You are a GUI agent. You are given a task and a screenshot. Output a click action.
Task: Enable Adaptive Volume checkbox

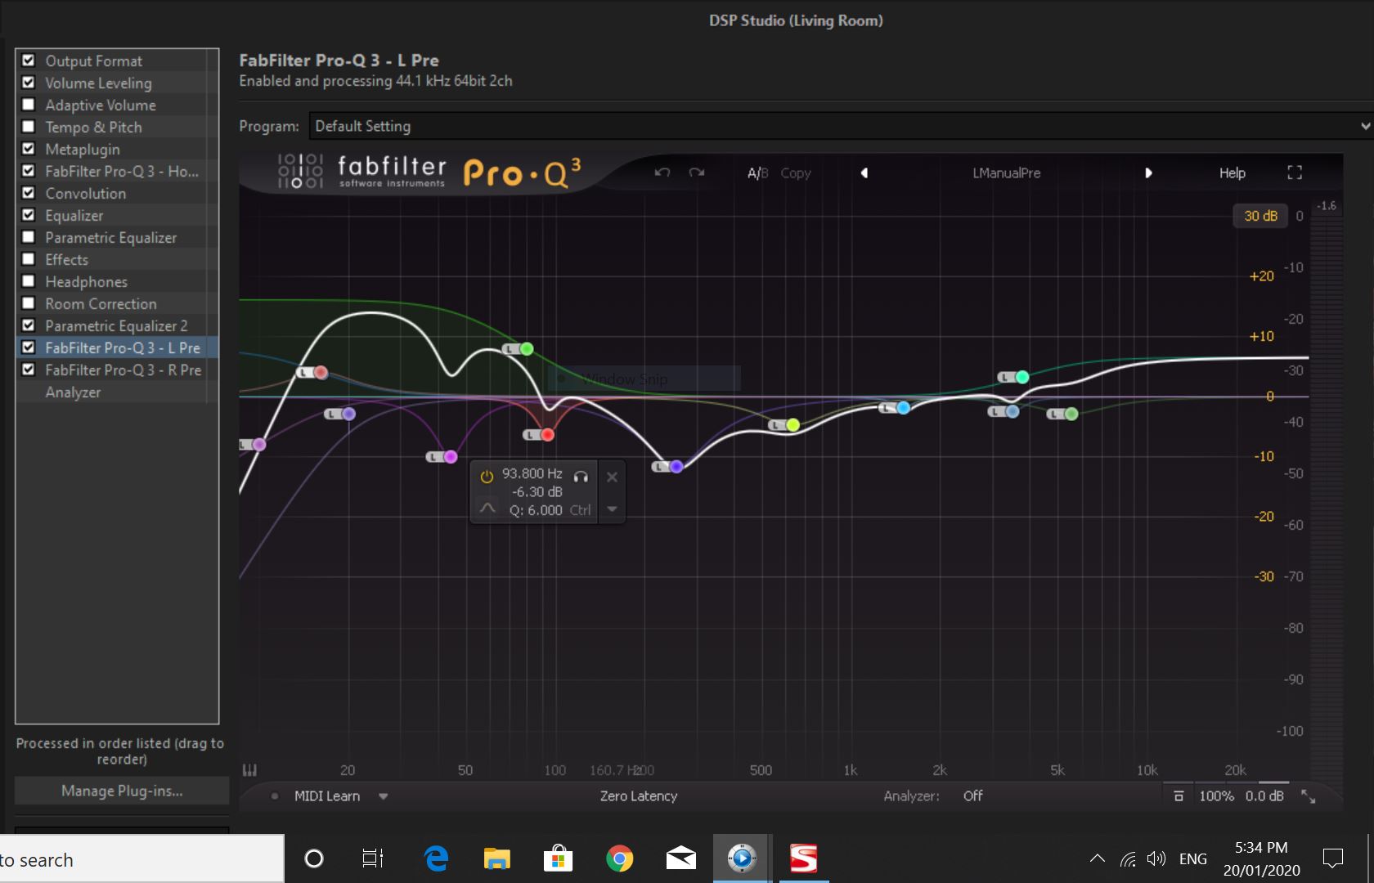coord(29,104)
